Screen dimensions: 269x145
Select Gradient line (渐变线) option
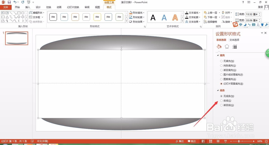coord(227,105)
